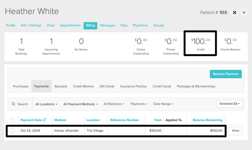Viewport: 252px width, 150px height.
Task: Open the Gift Cards tab
Action: (x=107, y=86)
